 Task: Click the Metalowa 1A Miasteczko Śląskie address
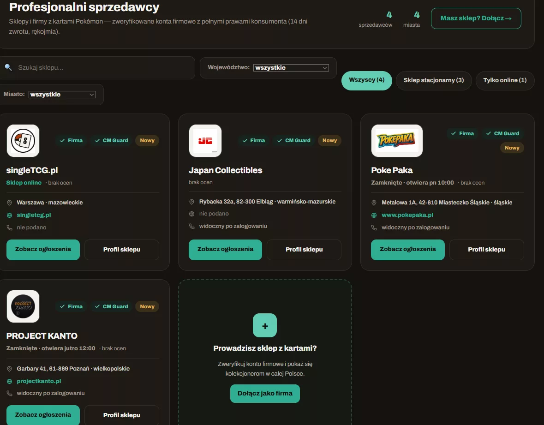point(447,203)
